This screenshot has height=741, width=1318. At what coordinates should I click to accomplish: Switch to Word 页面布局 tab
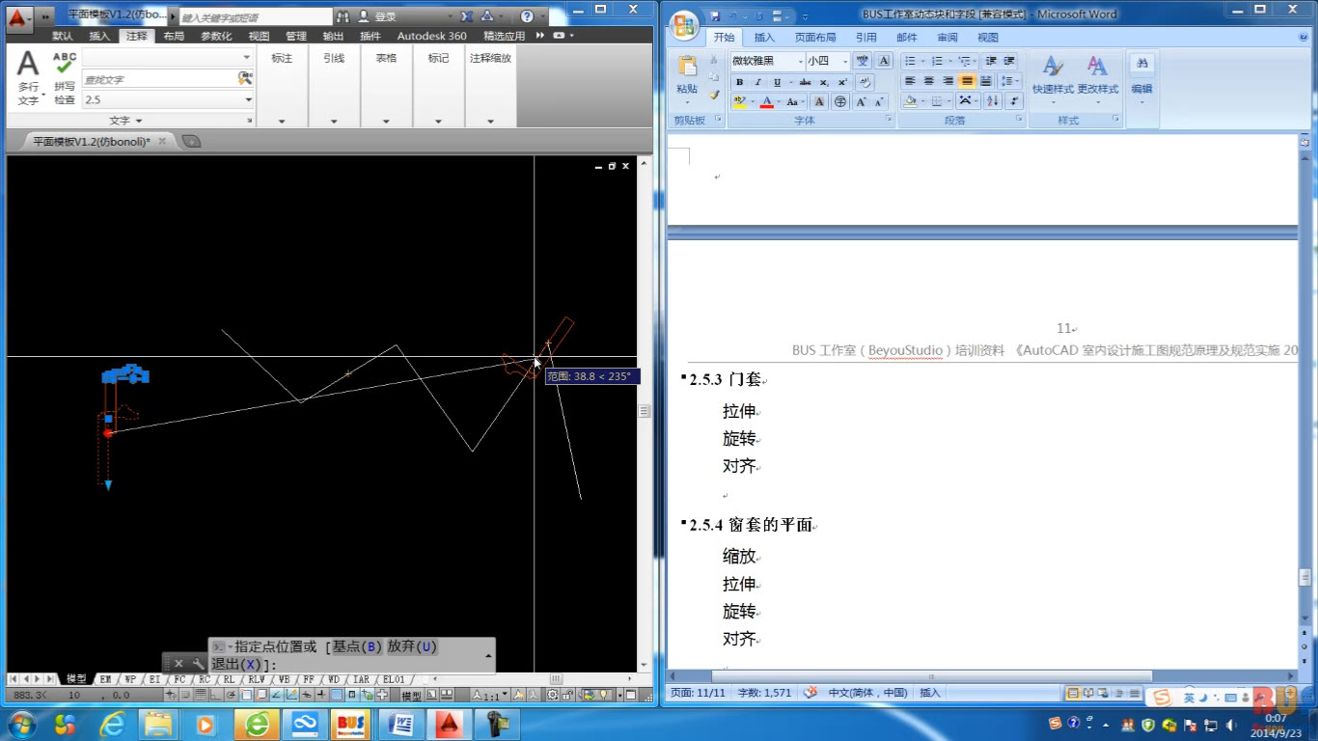[x=815, y=38]
